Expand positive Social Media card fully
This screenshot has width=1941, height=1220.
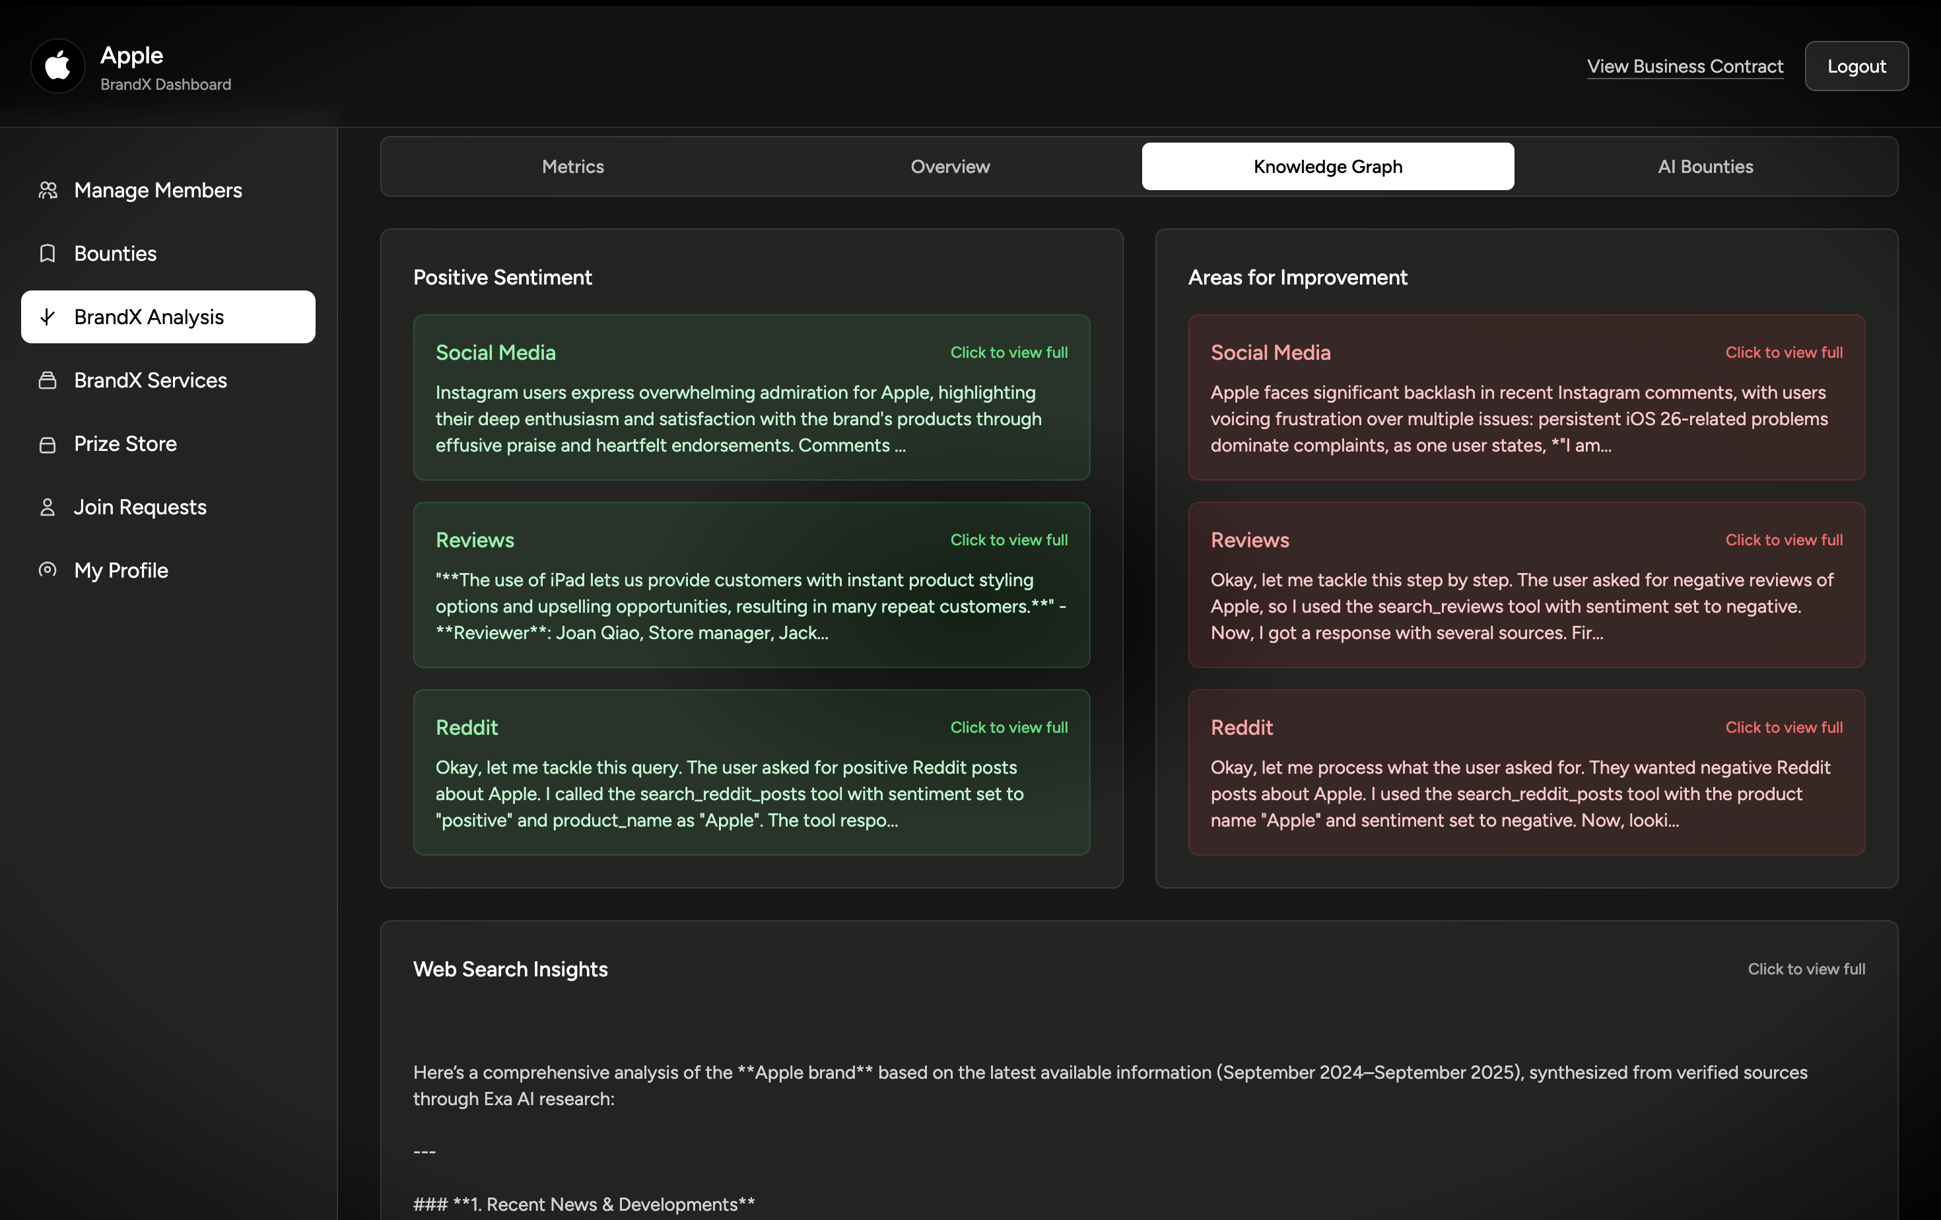point(1008,353)
